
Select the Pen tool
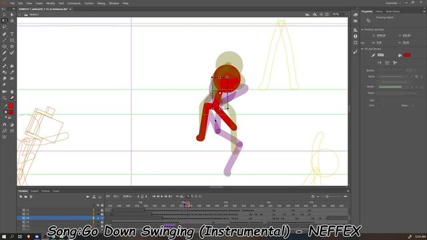[5, 34]
